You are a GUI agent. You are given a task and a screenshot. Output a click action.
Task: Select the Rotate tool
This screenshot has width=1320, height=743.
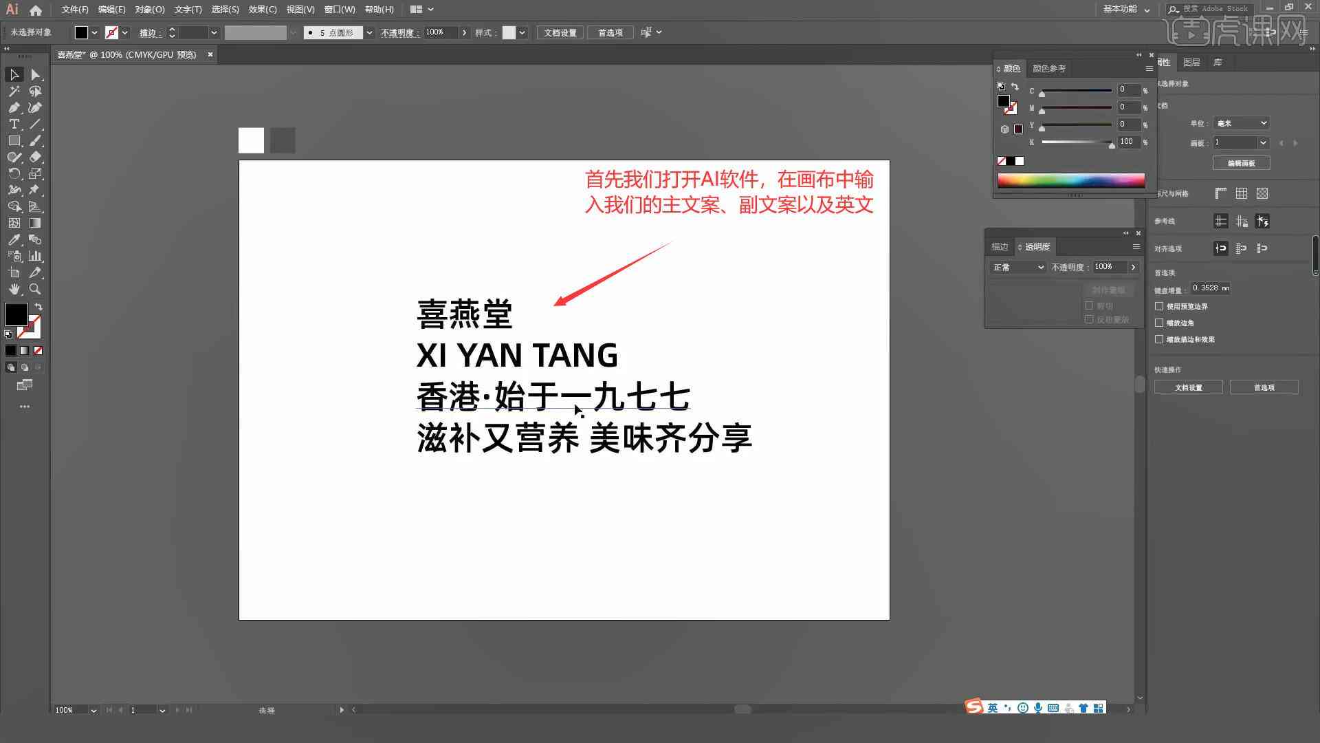pyautogui.click(x=15, y=173)
